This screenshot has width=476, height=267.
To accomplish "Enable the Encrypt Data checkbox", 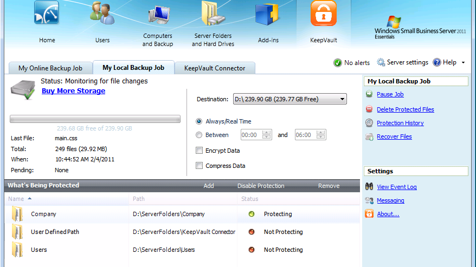I will point(199,151).
